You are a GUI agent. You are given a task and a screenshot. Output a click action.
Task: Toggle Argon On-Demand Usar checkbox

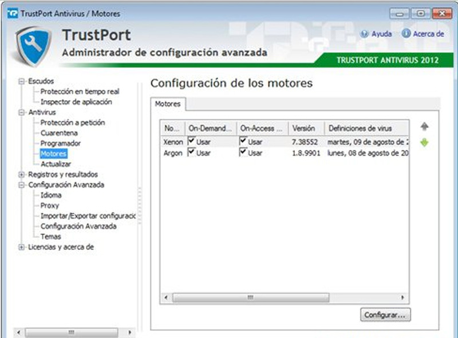point(191,152)
